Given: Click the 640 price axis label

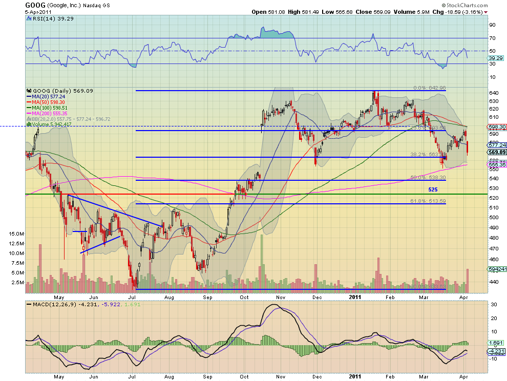Looking at the screenshot, I should click(493, 93).
